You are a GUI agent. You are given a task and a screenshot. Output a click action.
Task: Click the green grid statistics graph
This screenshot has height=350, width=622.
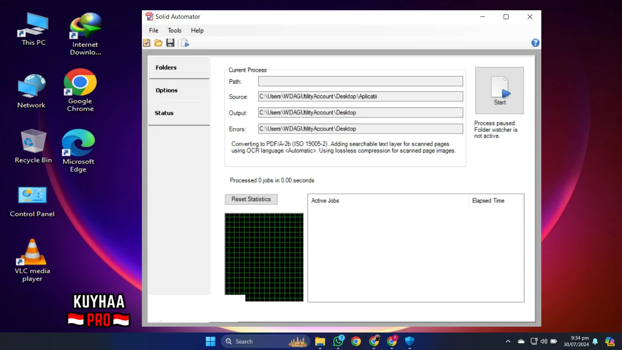coord(264,257)
